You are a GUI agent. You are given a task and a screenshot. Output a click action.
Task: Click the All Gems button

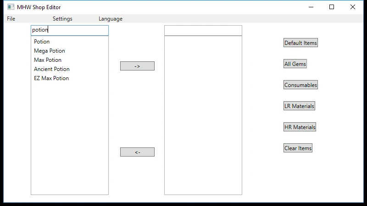tap(295, 64)
